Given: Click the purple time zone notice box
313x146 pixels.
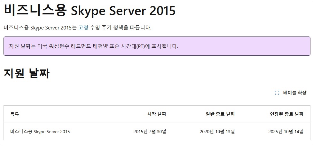Looking at the screenshot, I should [x=157, y=46].
